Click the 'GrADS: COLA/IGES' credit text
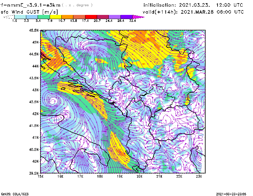Image resolution: width=253 pixels, height=196 pixels. (x=15, y=194)
